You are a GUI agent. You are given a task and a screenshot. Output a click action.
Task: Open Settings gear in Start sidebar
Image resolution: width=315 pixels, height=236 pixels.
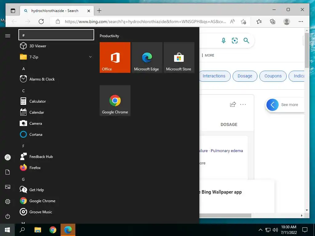pos(8,202)
